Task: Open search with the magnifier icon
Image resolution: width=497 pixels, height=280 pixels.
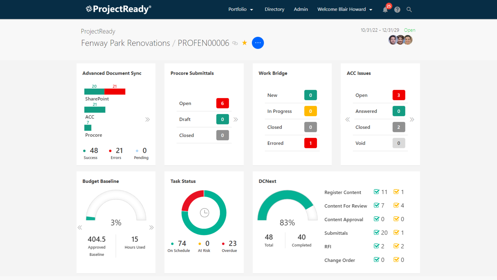Action: coord(409,10)
